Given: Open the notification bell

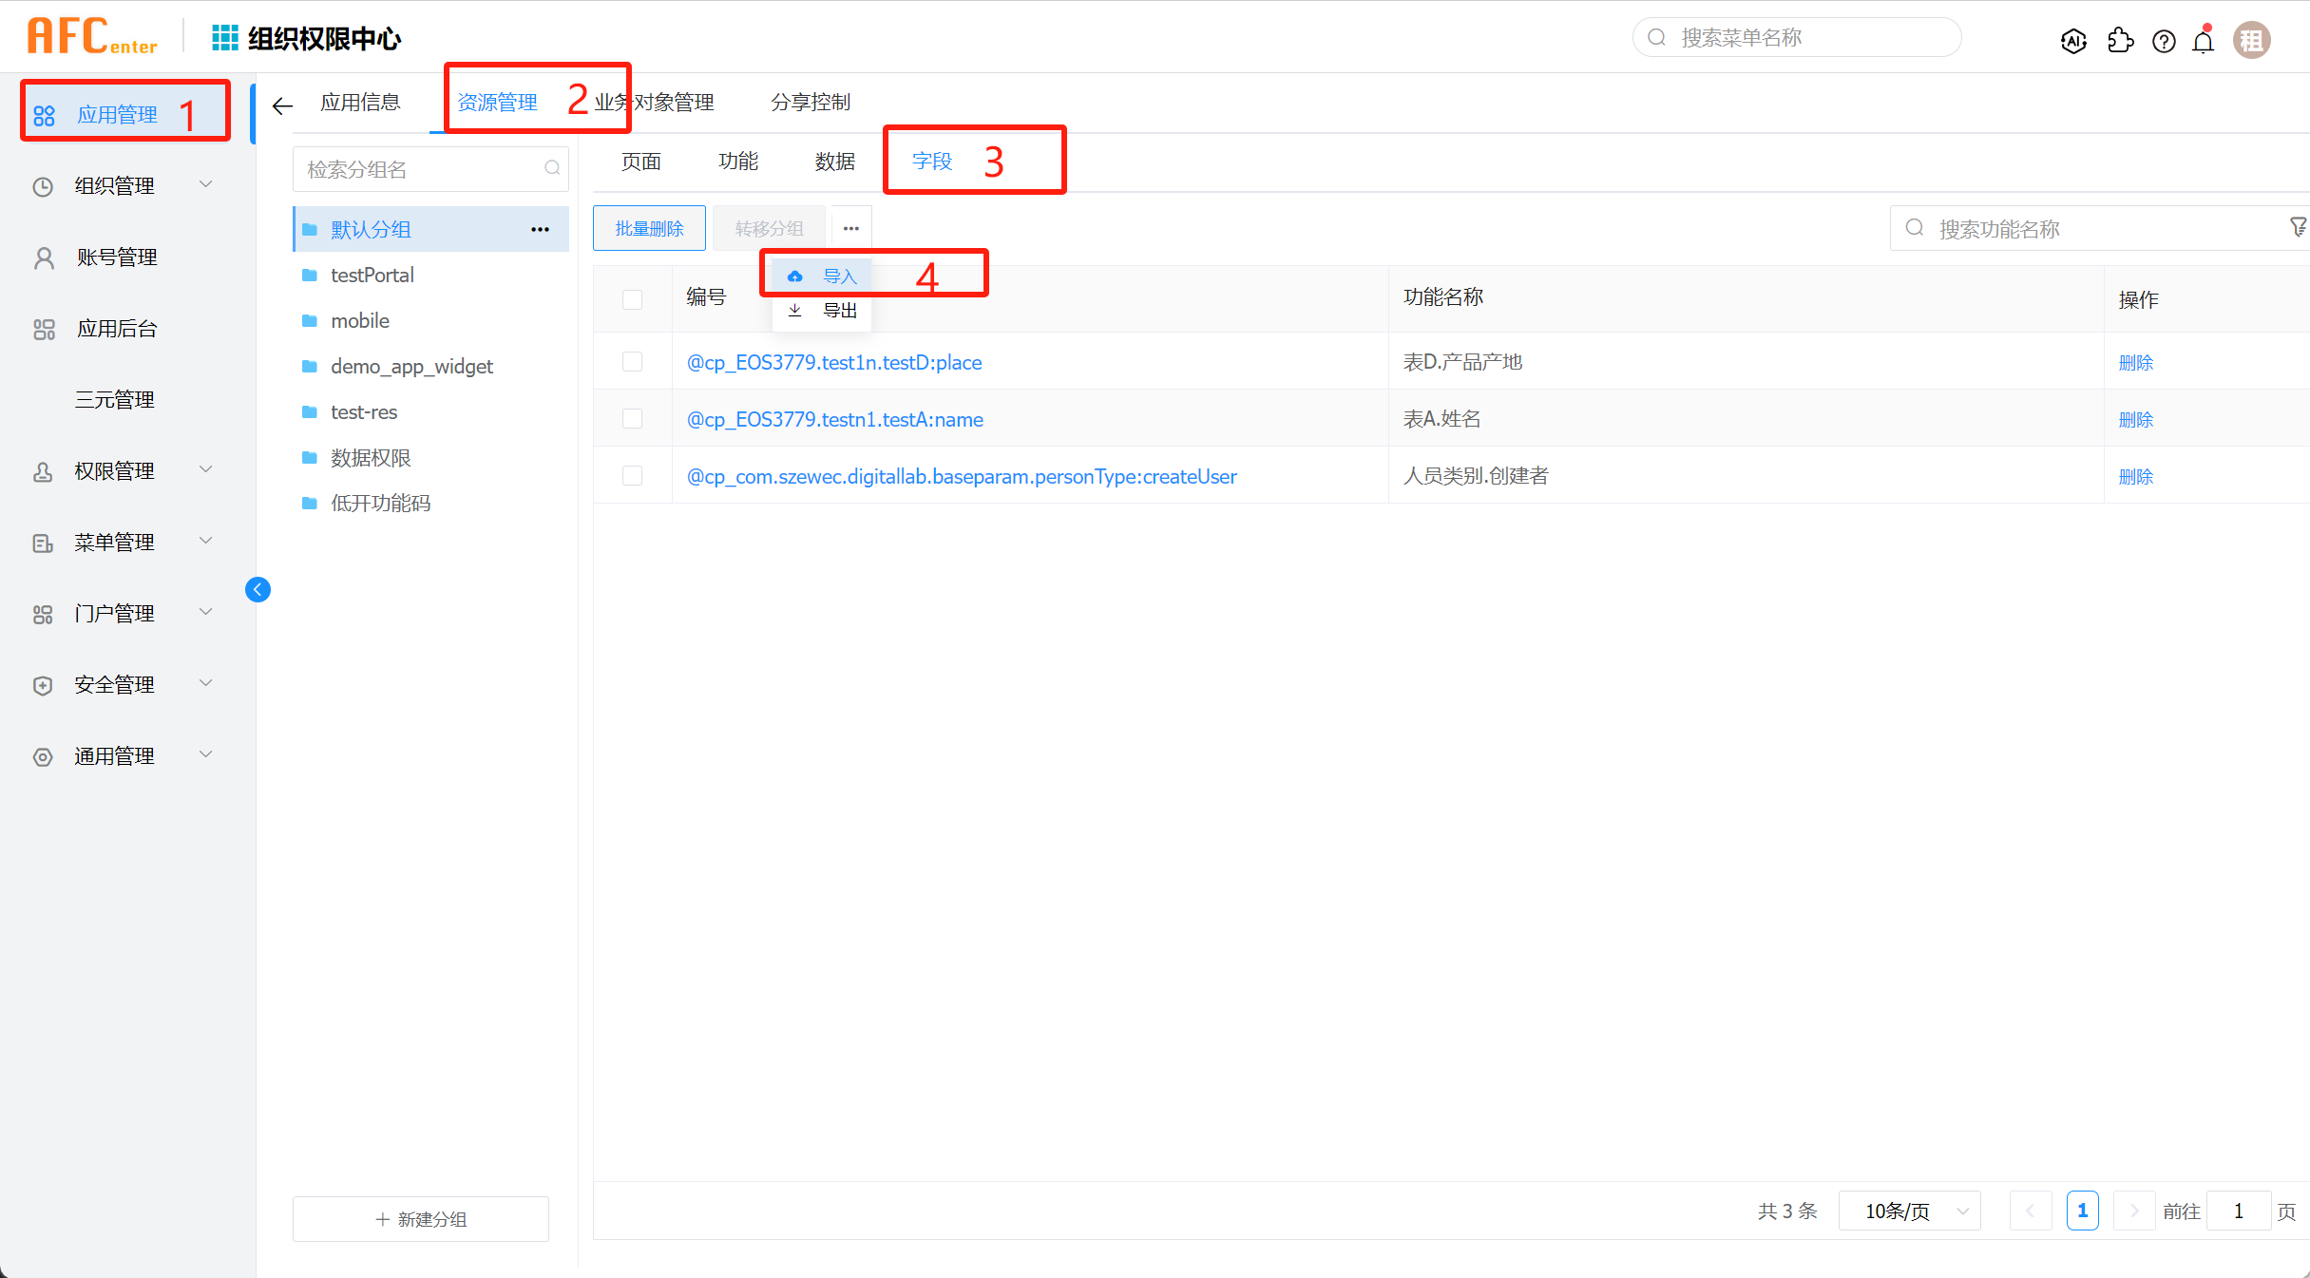Looking at the screenshot, I should (x=2203, y=41).
